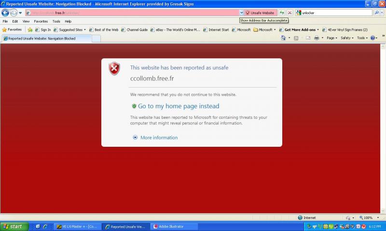Open a new blank tab

(96, 38)
